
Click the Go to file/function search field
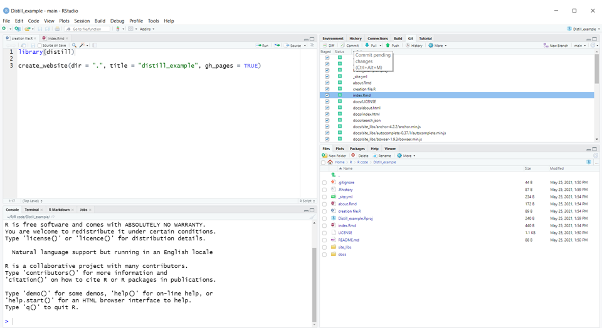pyautogui.click(x=87, y=29)
